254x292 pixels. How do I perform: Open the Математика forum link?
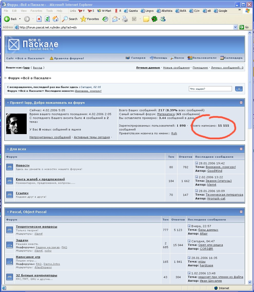[x=166, y=114]
